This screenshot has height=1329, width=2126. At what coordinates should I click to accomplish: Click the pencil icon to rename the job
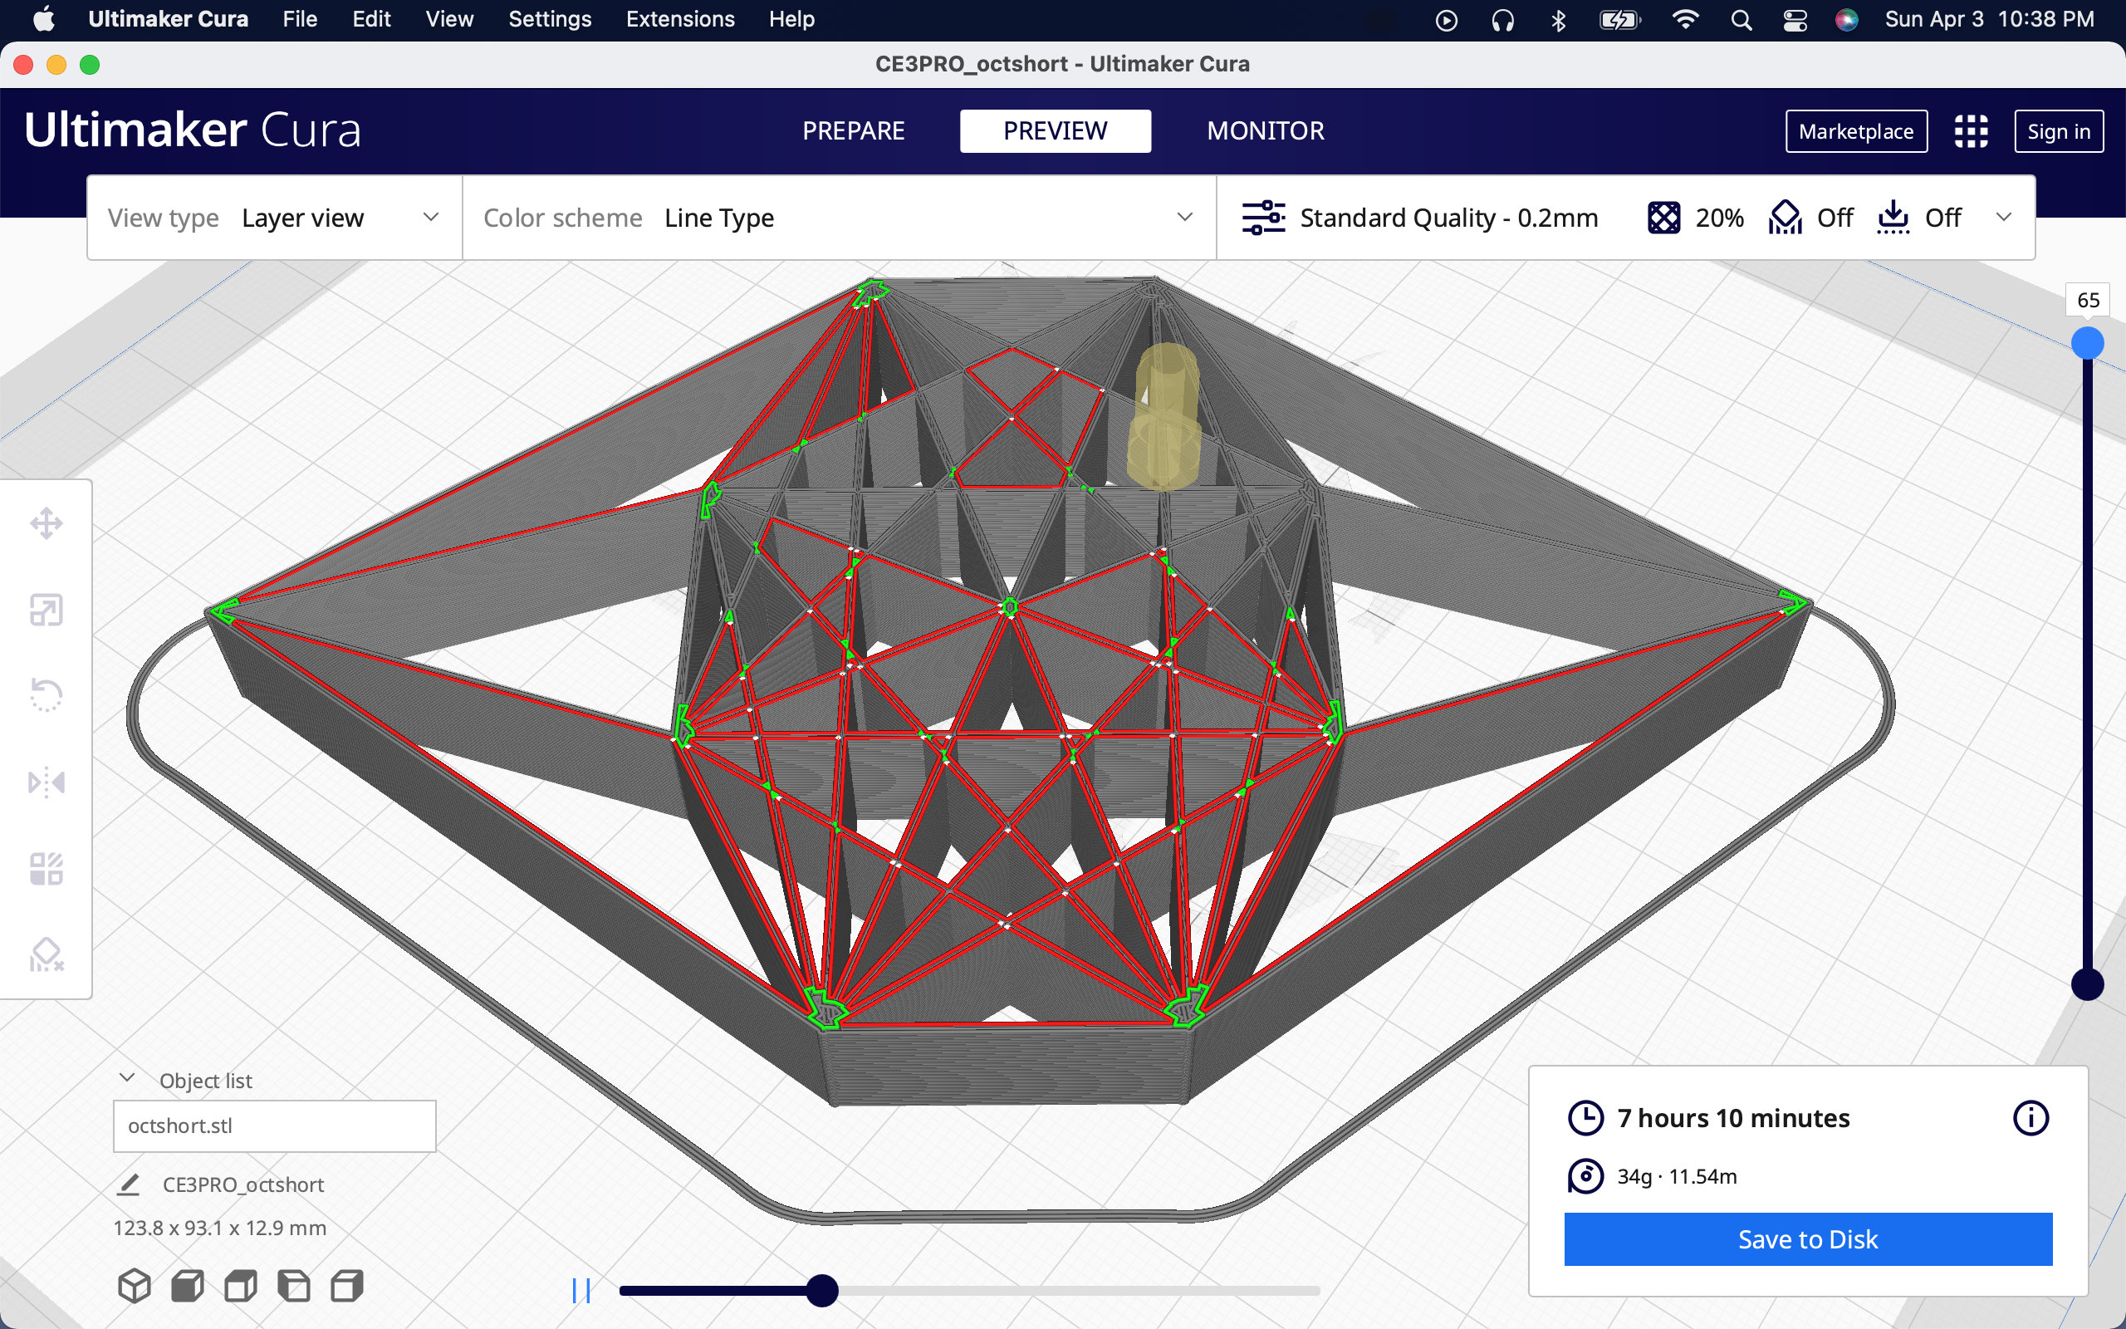128,1184
